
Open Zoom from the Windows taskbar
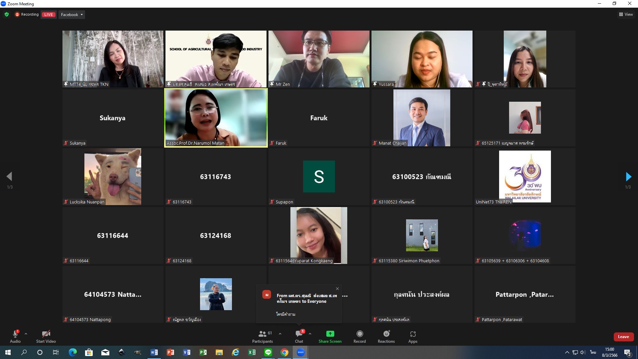click(x=300, y=352)
